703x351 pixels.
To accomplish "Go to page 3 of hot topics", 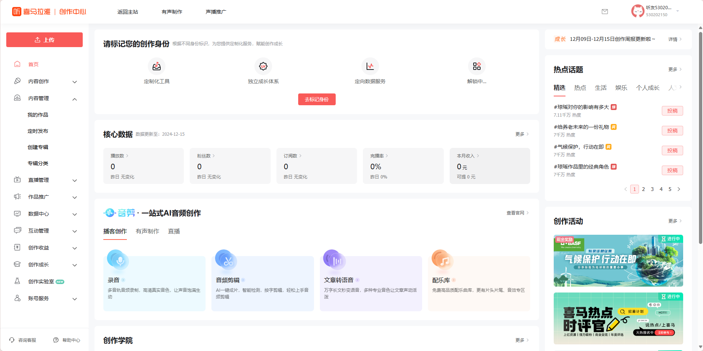I will point(652,189).
